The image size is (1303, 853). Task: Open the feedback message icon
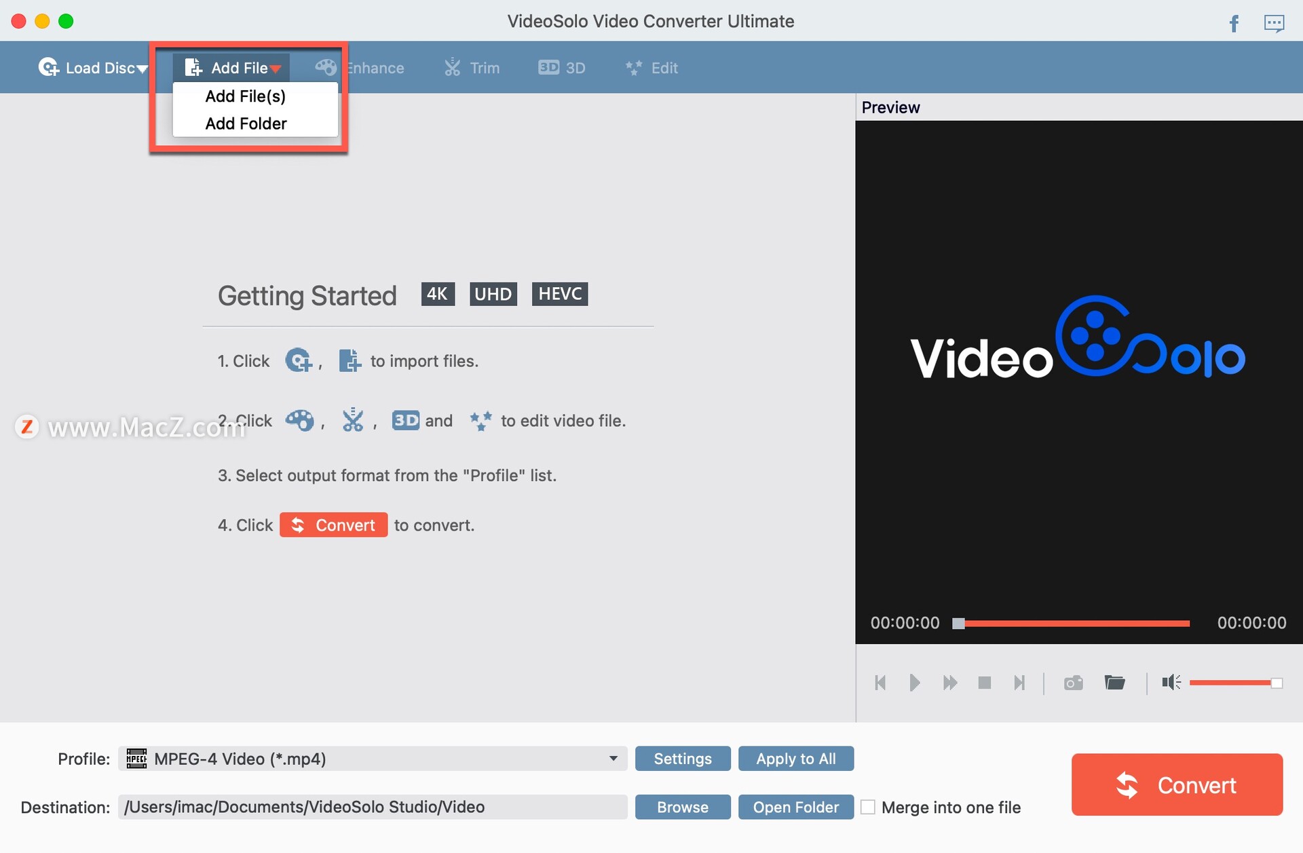pos(1274,24)
